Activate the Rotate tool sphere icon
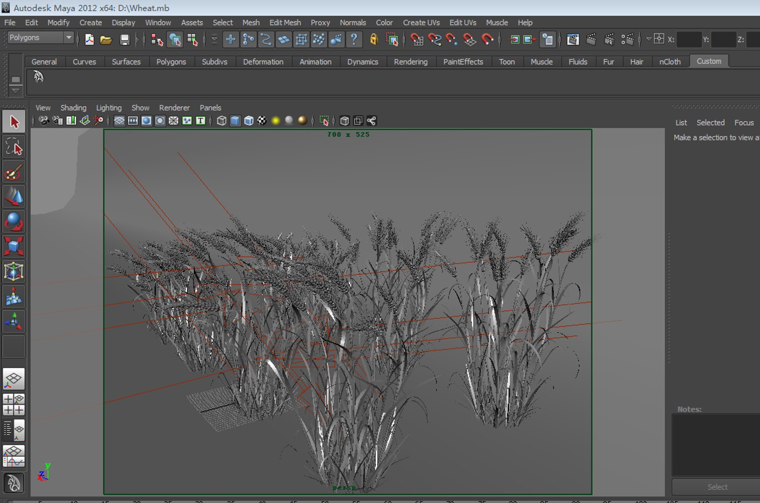 click(x=14, y=222)
